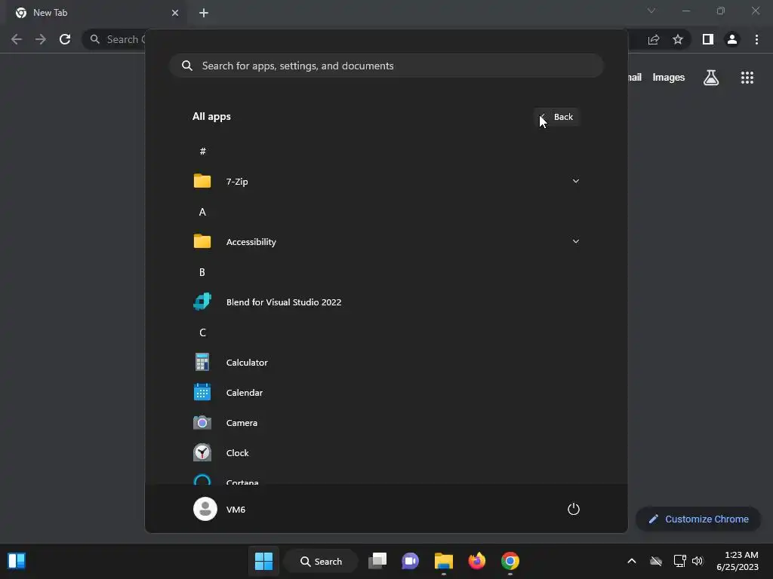Click the 'B' letter section header
Screen dimensions: 773x579
point(202,272)
